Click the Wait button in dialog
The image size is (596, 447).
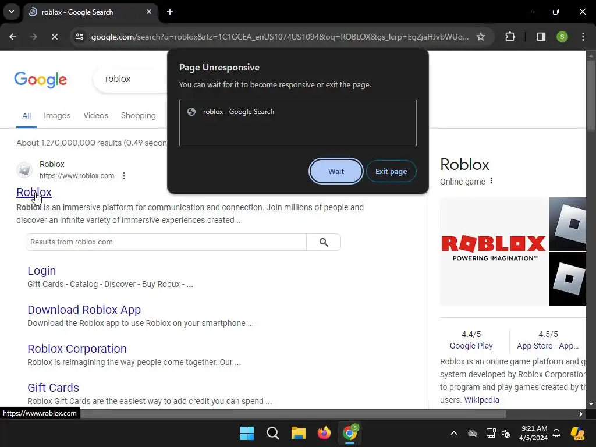click(336, 172)
